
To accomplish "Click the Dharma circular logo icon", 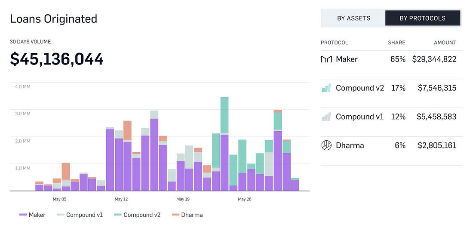I will (x=326, y=145).
